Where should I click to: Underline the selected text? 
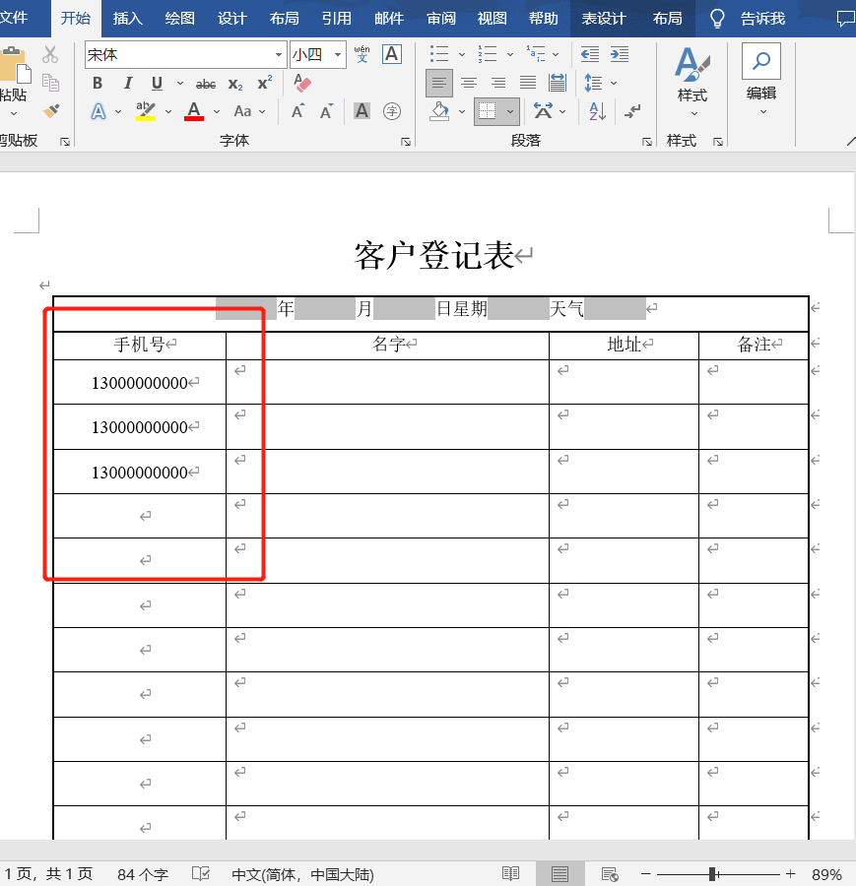coord(157,84)
